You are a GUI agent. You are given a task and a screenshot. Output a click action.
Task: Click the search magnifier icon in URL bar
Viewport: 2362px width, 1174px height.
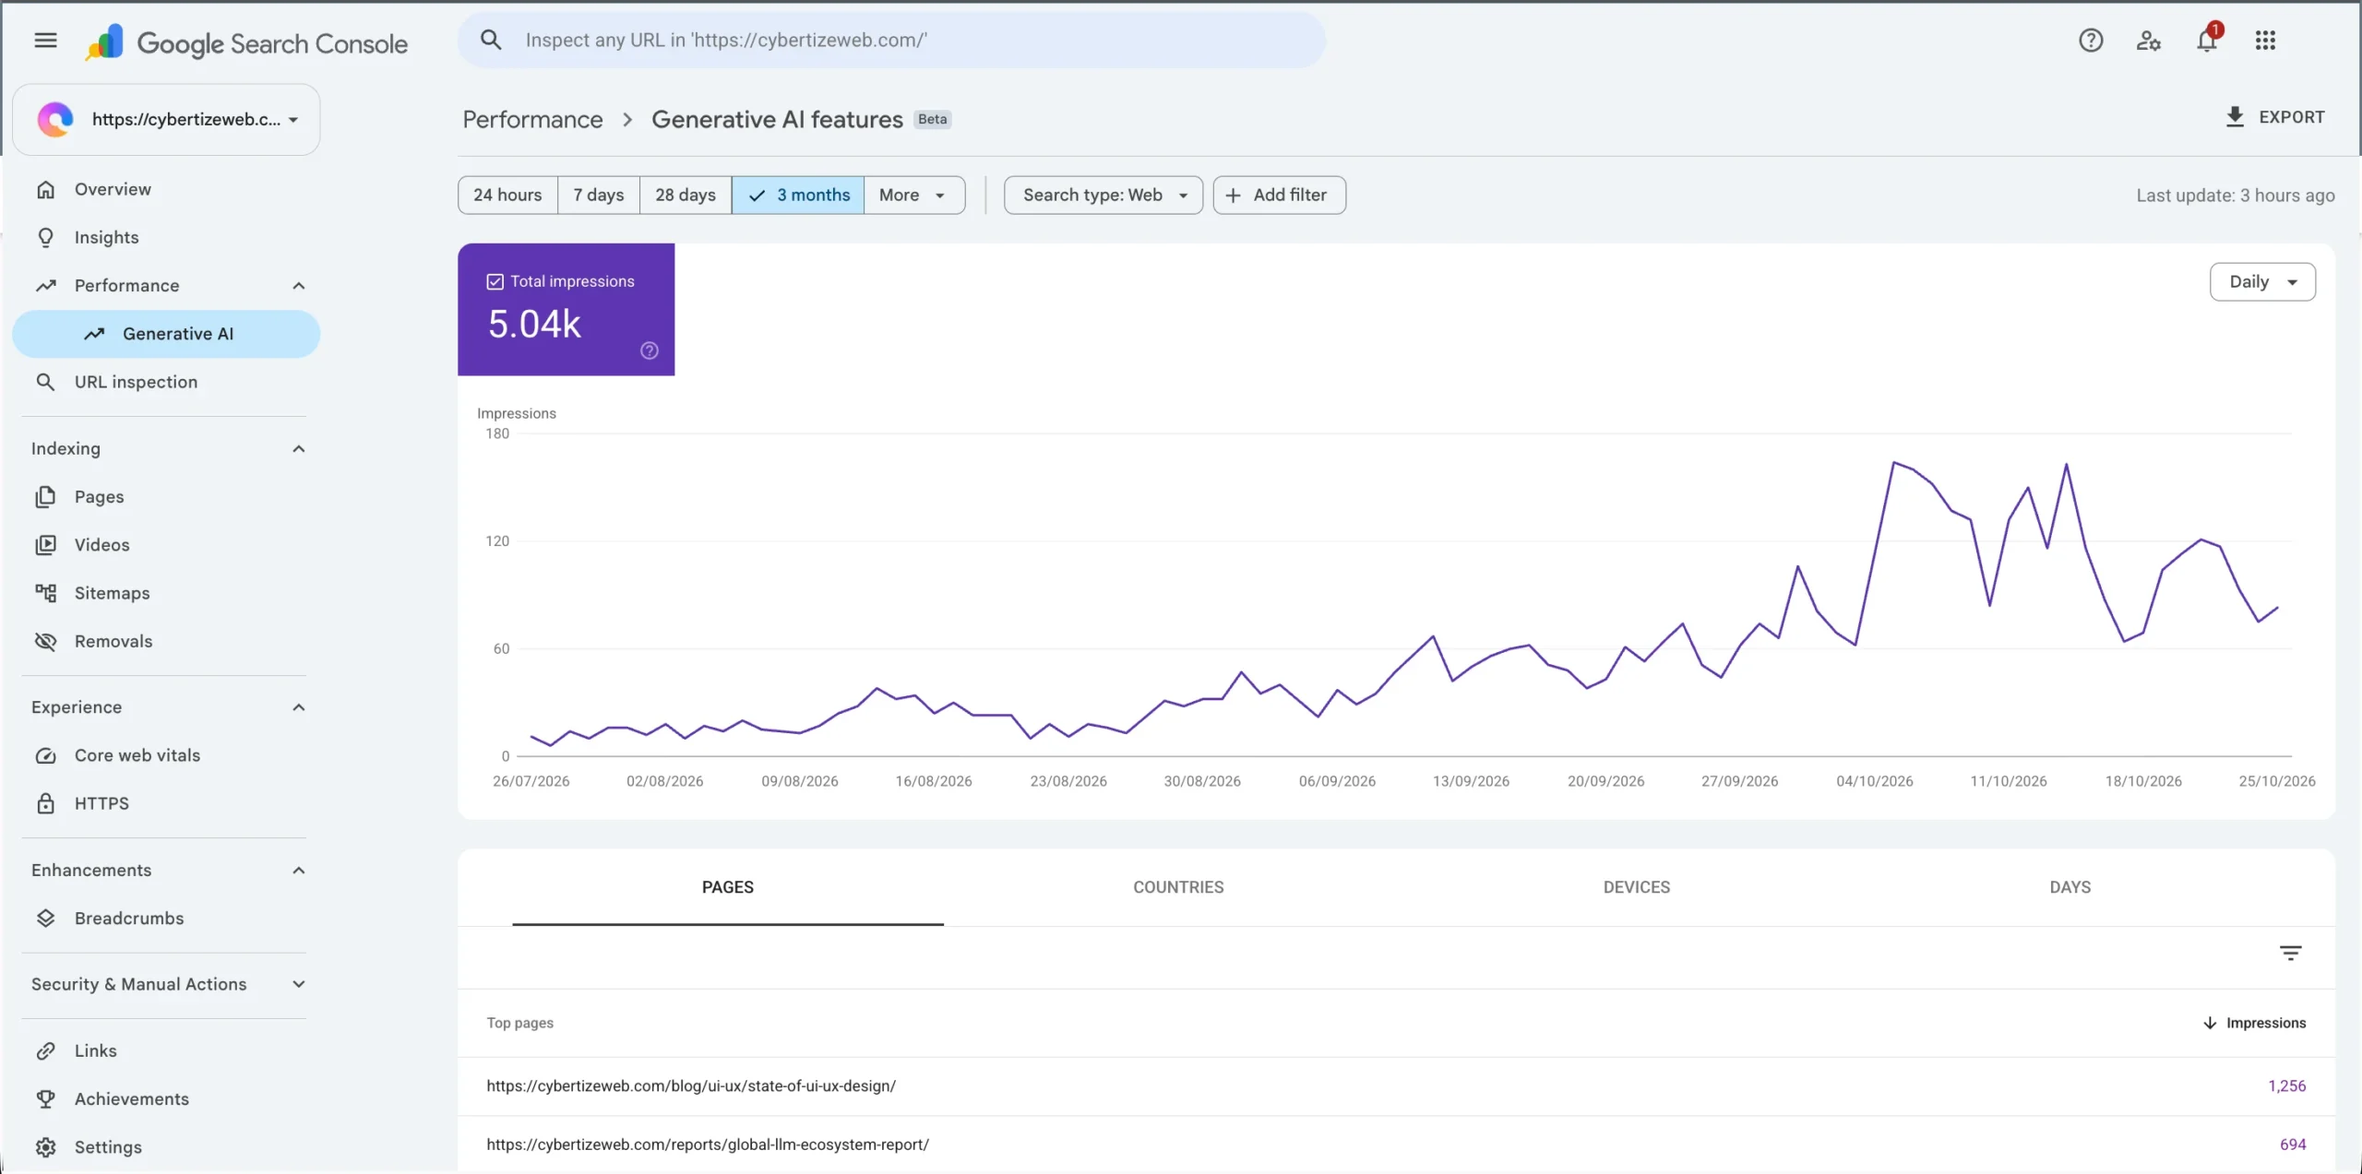tap(491, 40)
